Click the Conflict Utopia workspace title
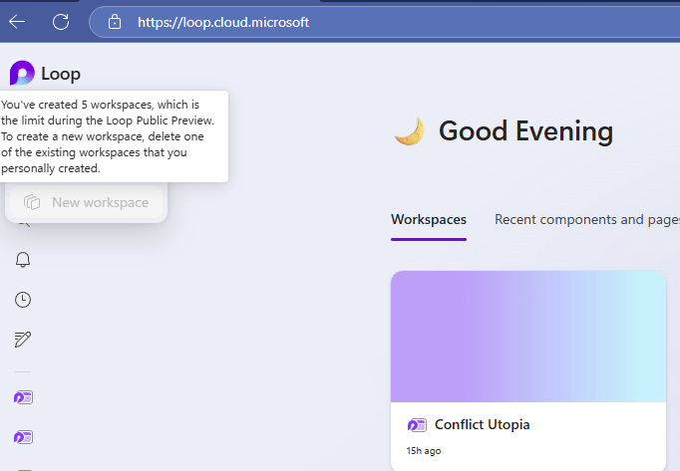This screenshot has height=471, width=680. [x=483, y=424]
